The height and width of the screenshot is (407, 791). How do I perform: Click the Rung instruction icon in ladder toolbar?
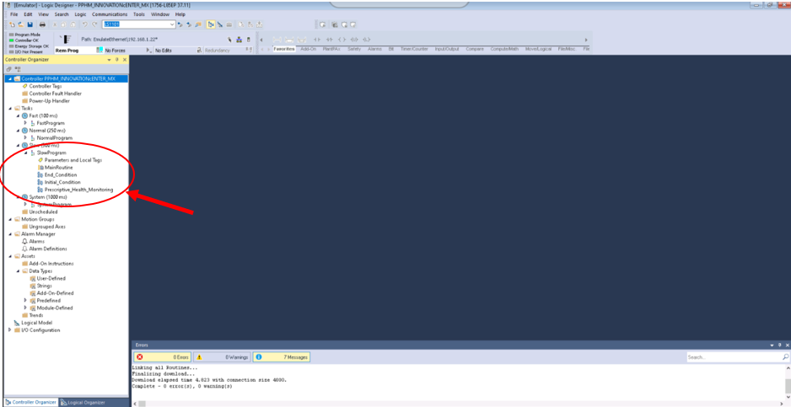click(x=277, y=40)
